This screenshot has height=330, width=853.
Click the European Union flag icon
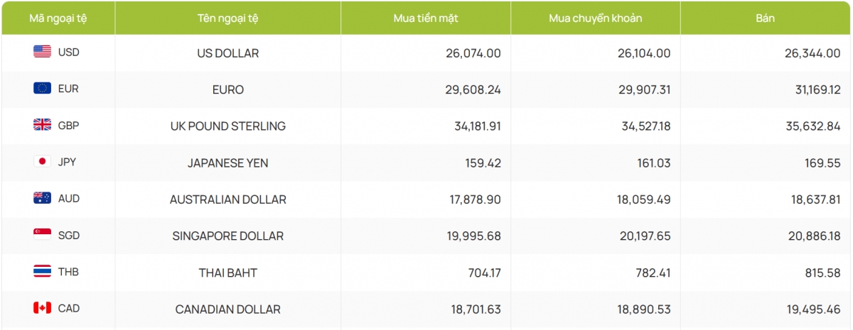point(42,88)
